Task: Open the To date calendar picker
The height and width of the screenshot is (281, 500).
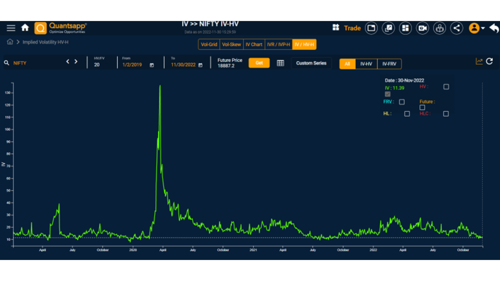Action: [x=200, y=65]
